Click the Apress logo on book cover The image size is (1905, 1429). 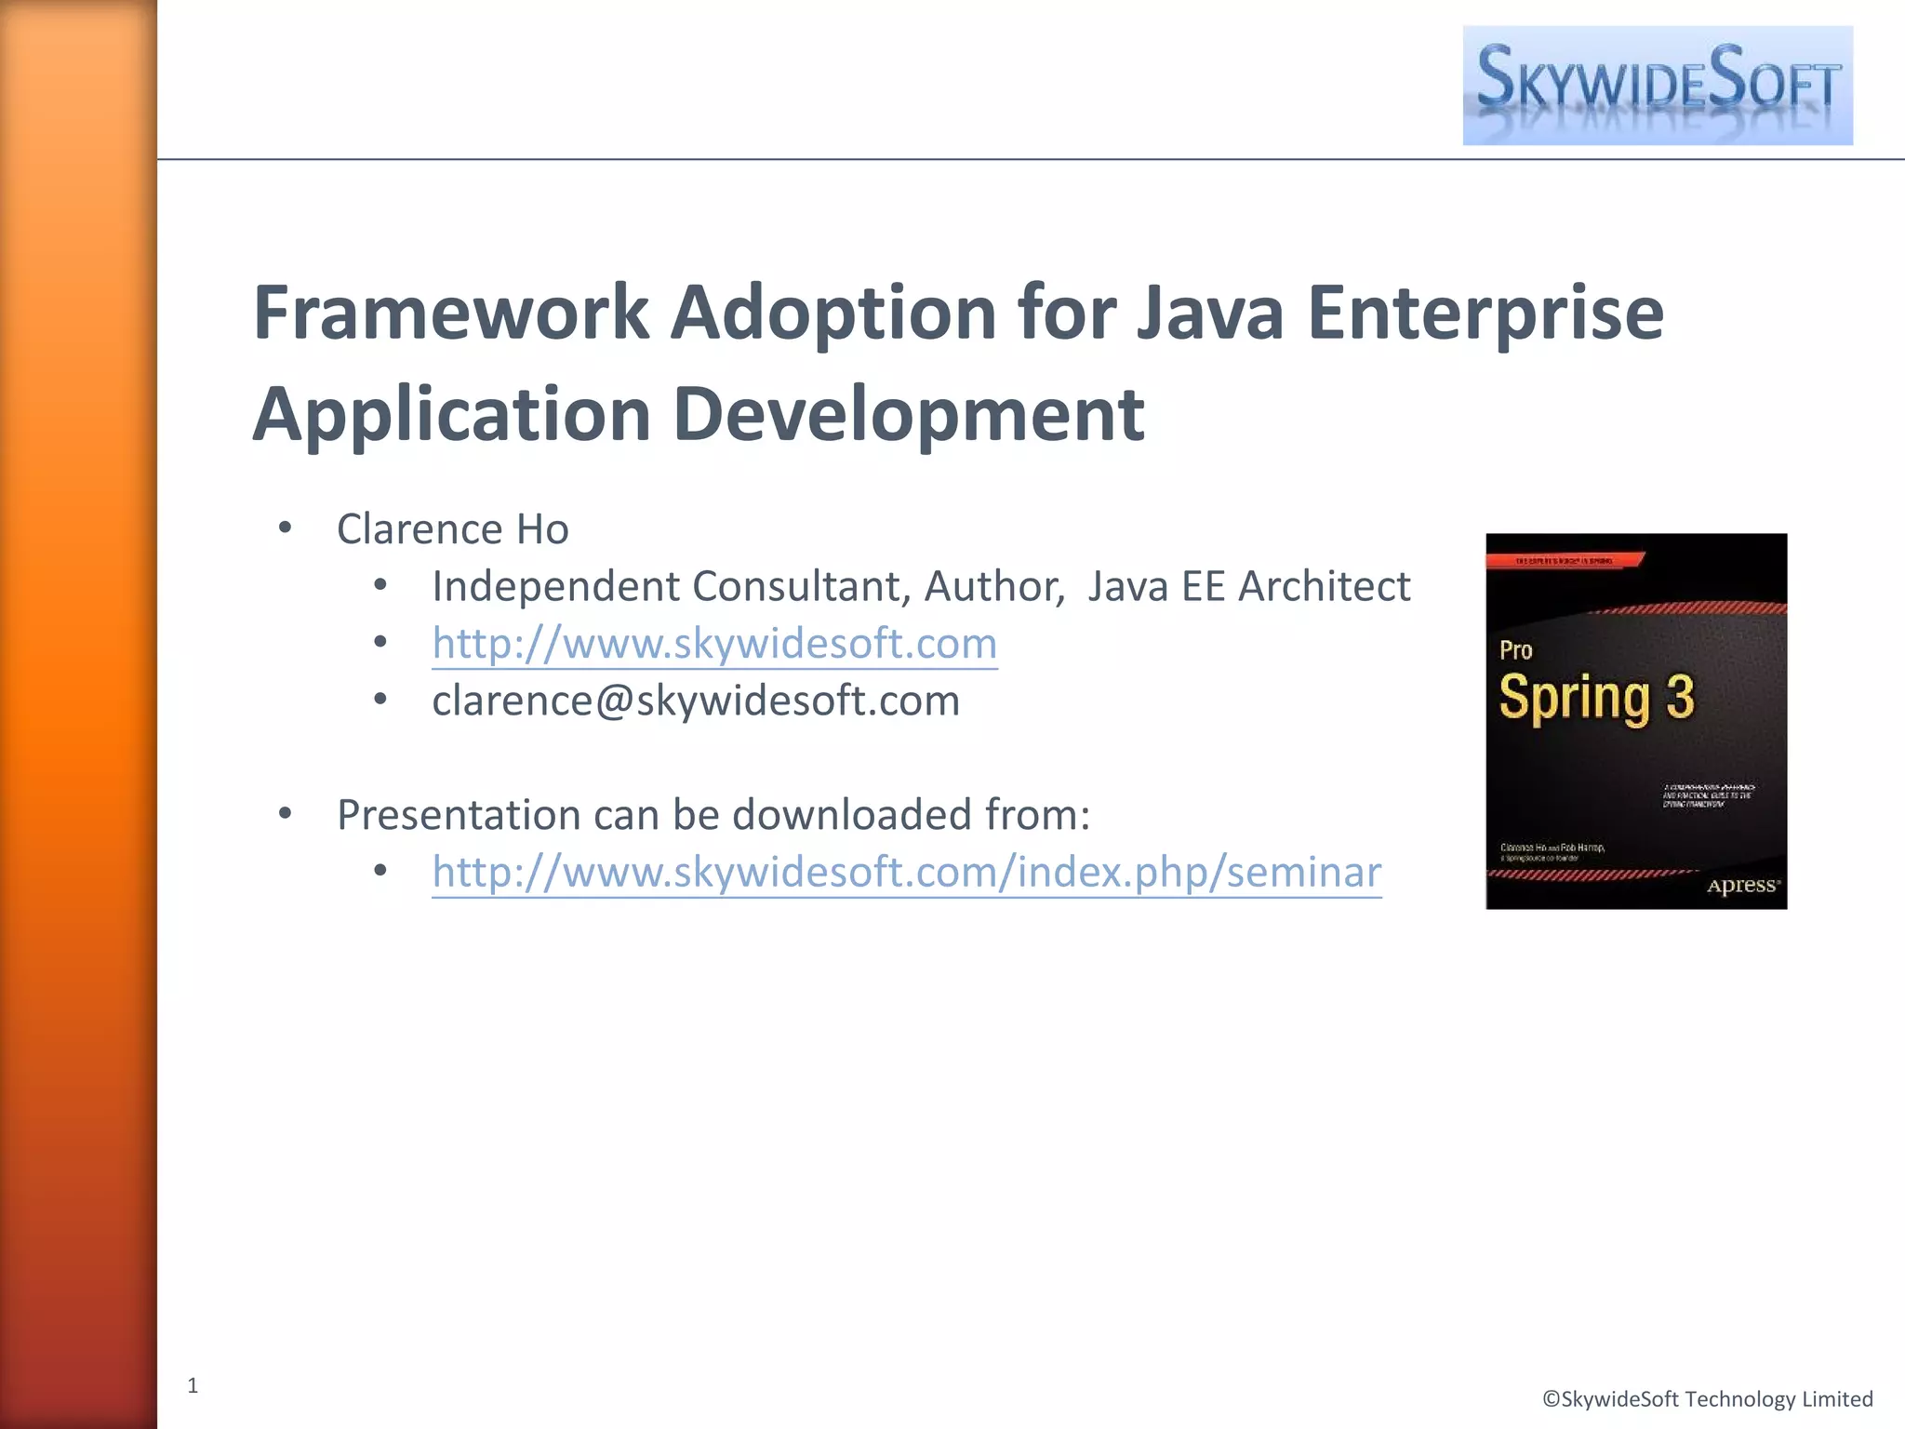pos(1741,885)
